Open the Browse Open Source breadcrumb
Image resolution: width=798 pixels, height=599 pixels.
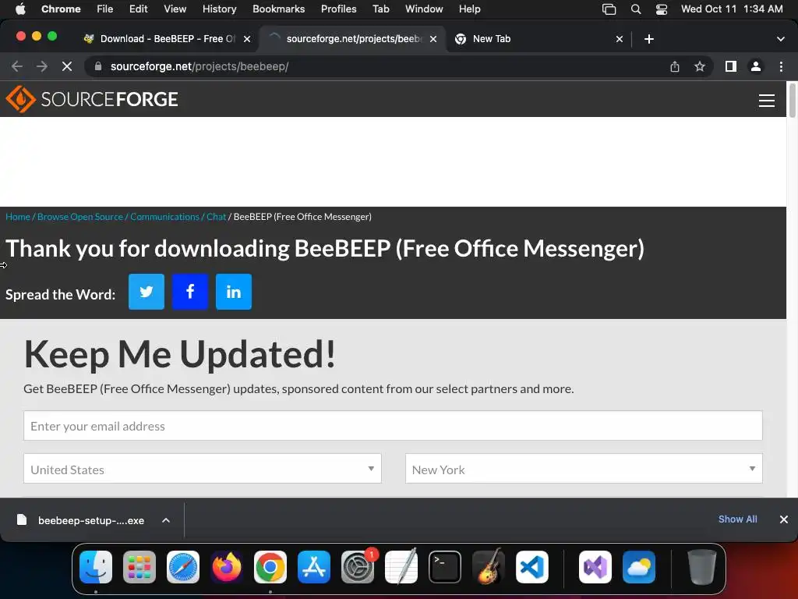(80, 217)
